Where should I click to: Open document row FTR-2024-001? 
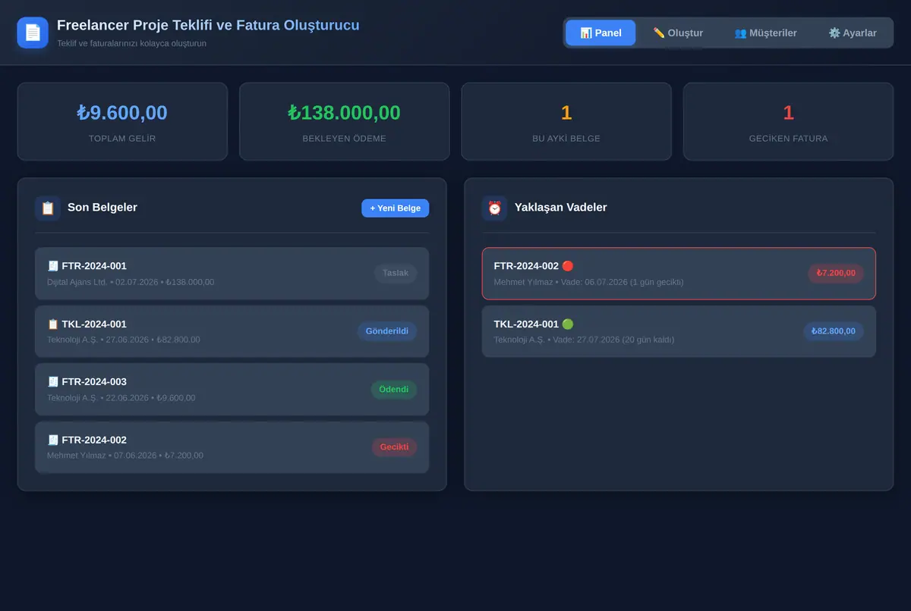[x=232, y=274]
